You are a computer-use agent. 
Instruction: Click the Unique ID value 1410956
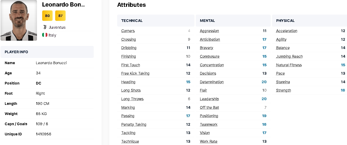coord(43,134)
